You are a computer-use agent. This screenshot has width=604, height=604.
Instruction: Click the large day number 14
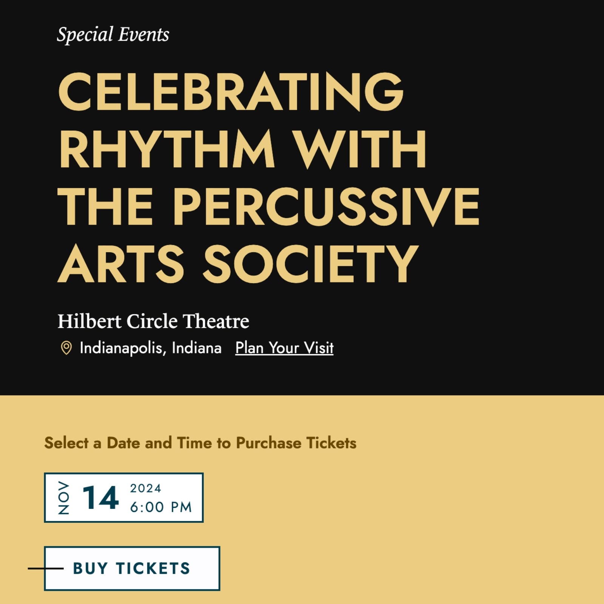click(x=100, y=498)
